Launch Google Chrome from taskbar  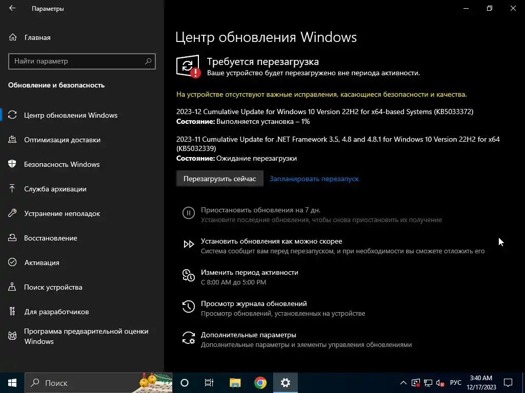tap(260, 383)
